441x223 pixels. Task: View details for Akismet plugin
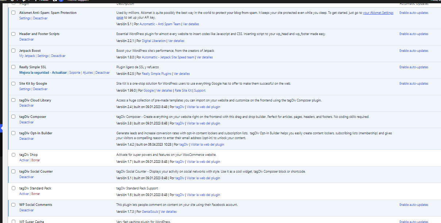click(191, 24)
